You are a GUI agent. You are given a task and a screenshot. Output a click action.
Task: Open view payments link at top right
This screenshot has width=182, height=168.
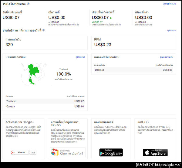coord(169,4)
